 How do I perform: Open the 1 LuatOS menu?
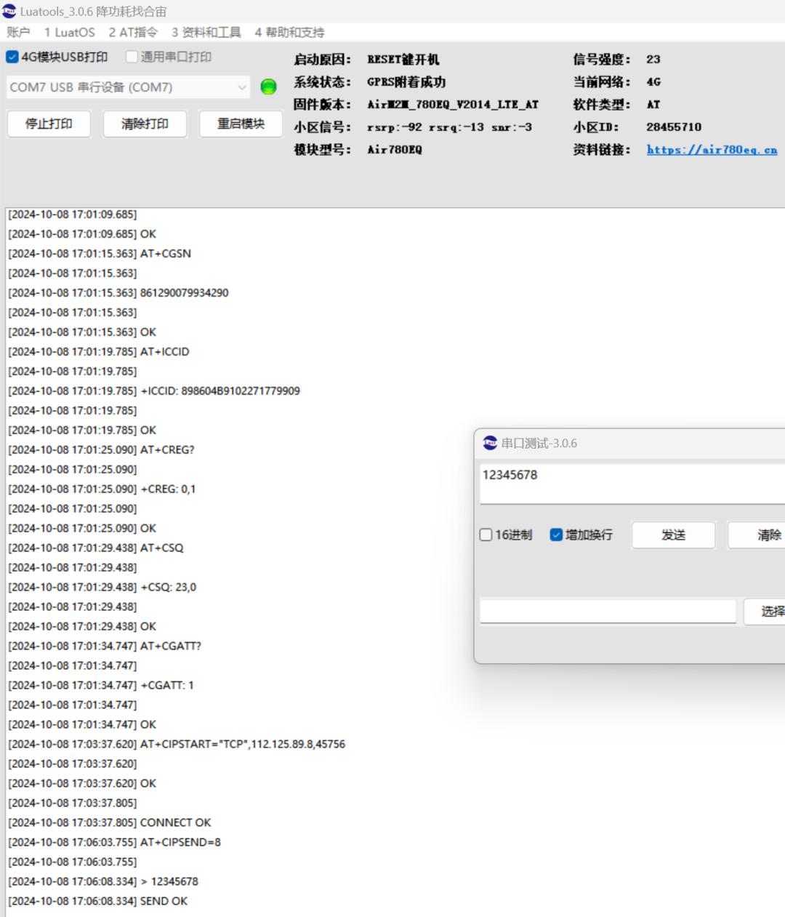[x=69, y=32]
